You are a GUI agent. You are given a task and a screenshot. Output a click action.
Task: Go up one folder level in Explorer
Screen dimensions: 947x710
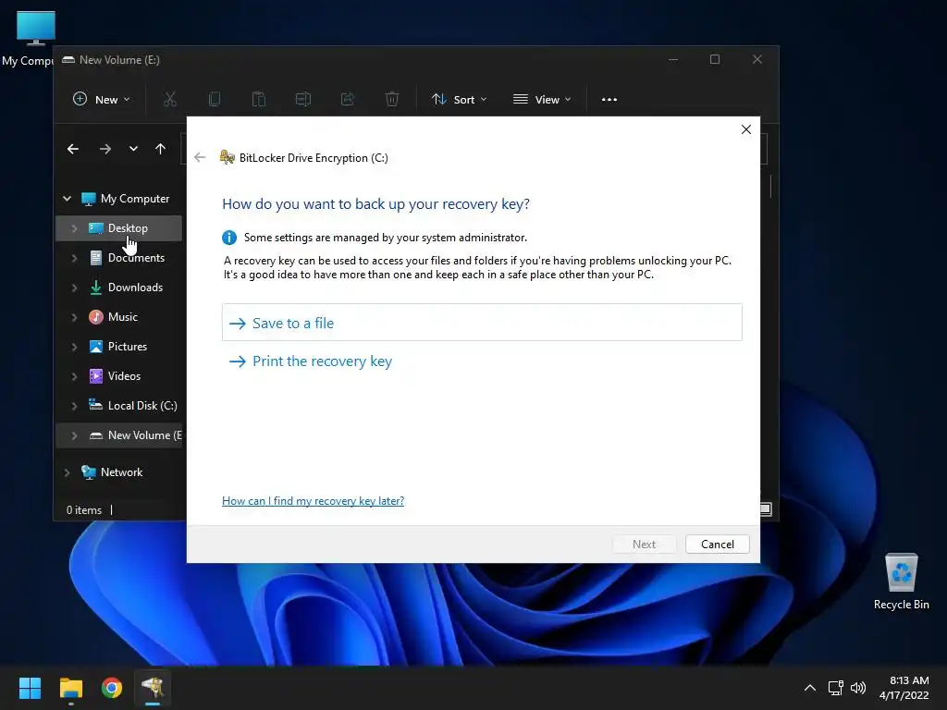(160, 149)
